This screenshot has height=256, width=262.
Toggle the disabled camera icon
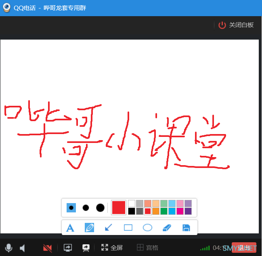(48, 248)
